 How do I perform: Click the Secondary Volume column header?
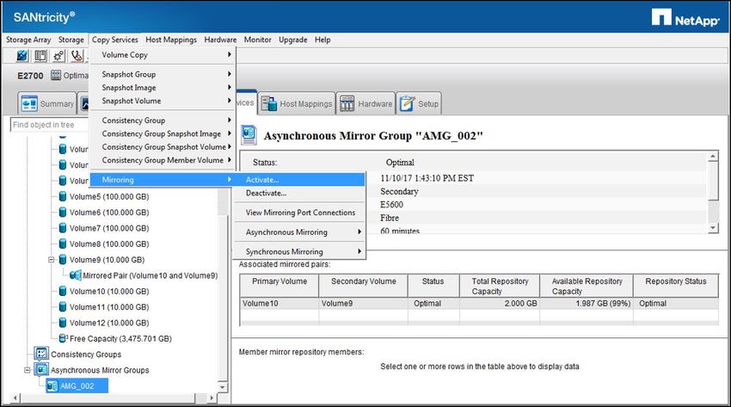click(x=363, y=286)
